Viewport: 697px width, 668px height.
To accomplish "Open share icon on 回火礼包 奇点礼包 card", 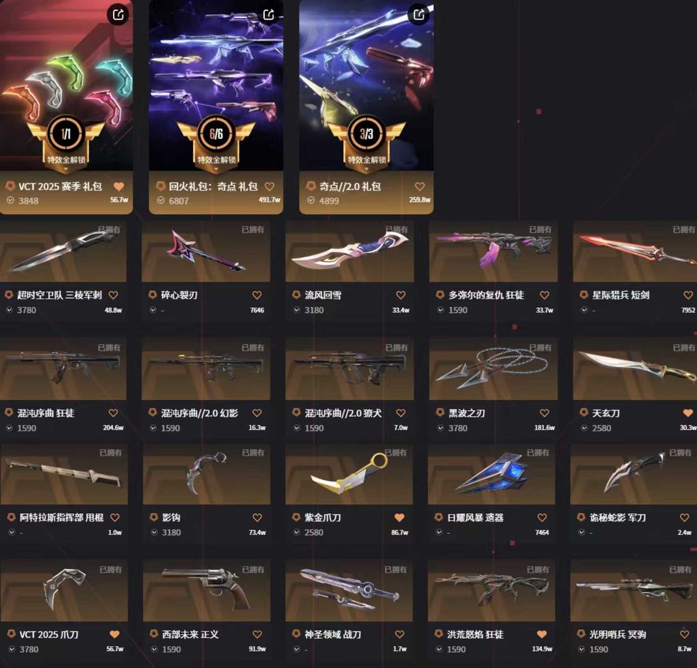I will (x=268, y=15).
